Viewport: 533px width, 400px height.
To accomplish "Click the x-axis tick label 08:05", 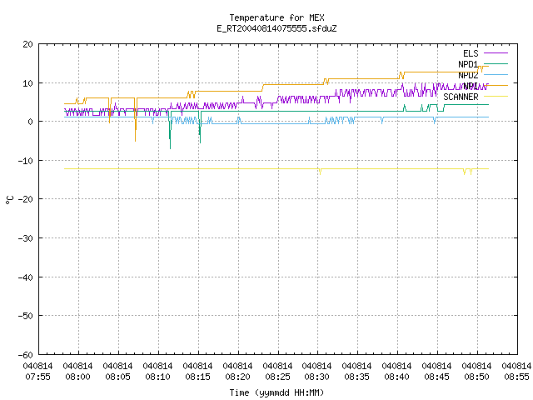I will click(118, 377).
